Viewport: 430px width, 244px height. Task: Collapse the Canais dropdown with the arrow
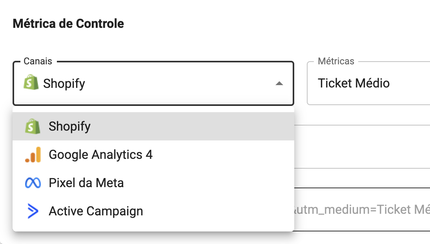click(279, 83)
